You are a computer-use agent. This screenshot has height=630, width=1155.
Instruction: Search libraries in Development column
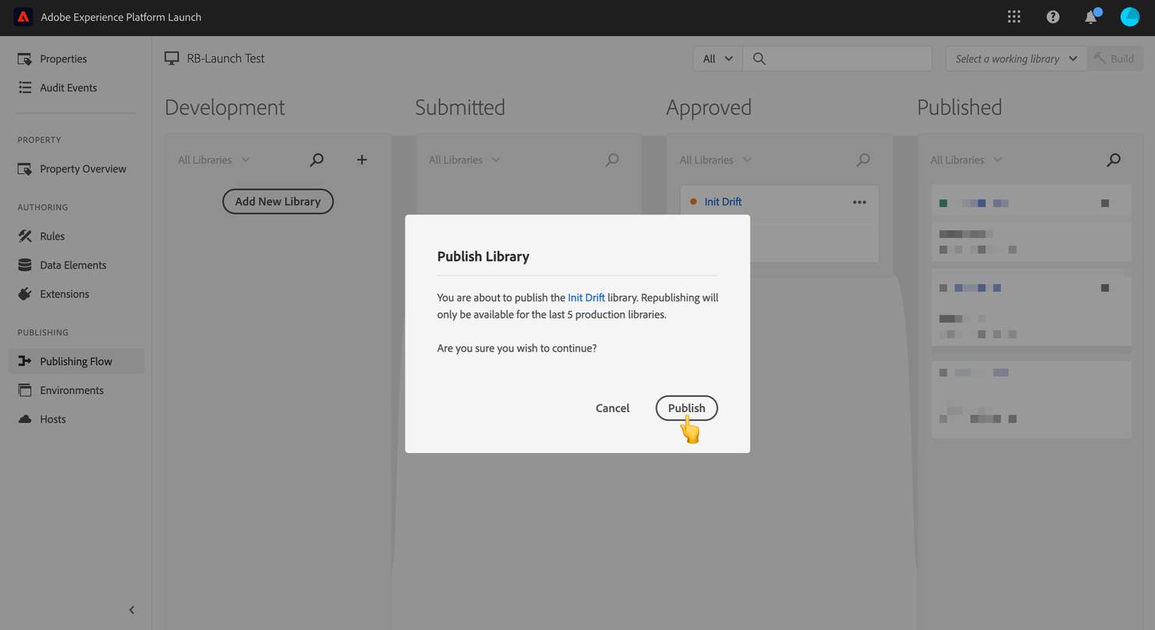click(x=316, y=159)
